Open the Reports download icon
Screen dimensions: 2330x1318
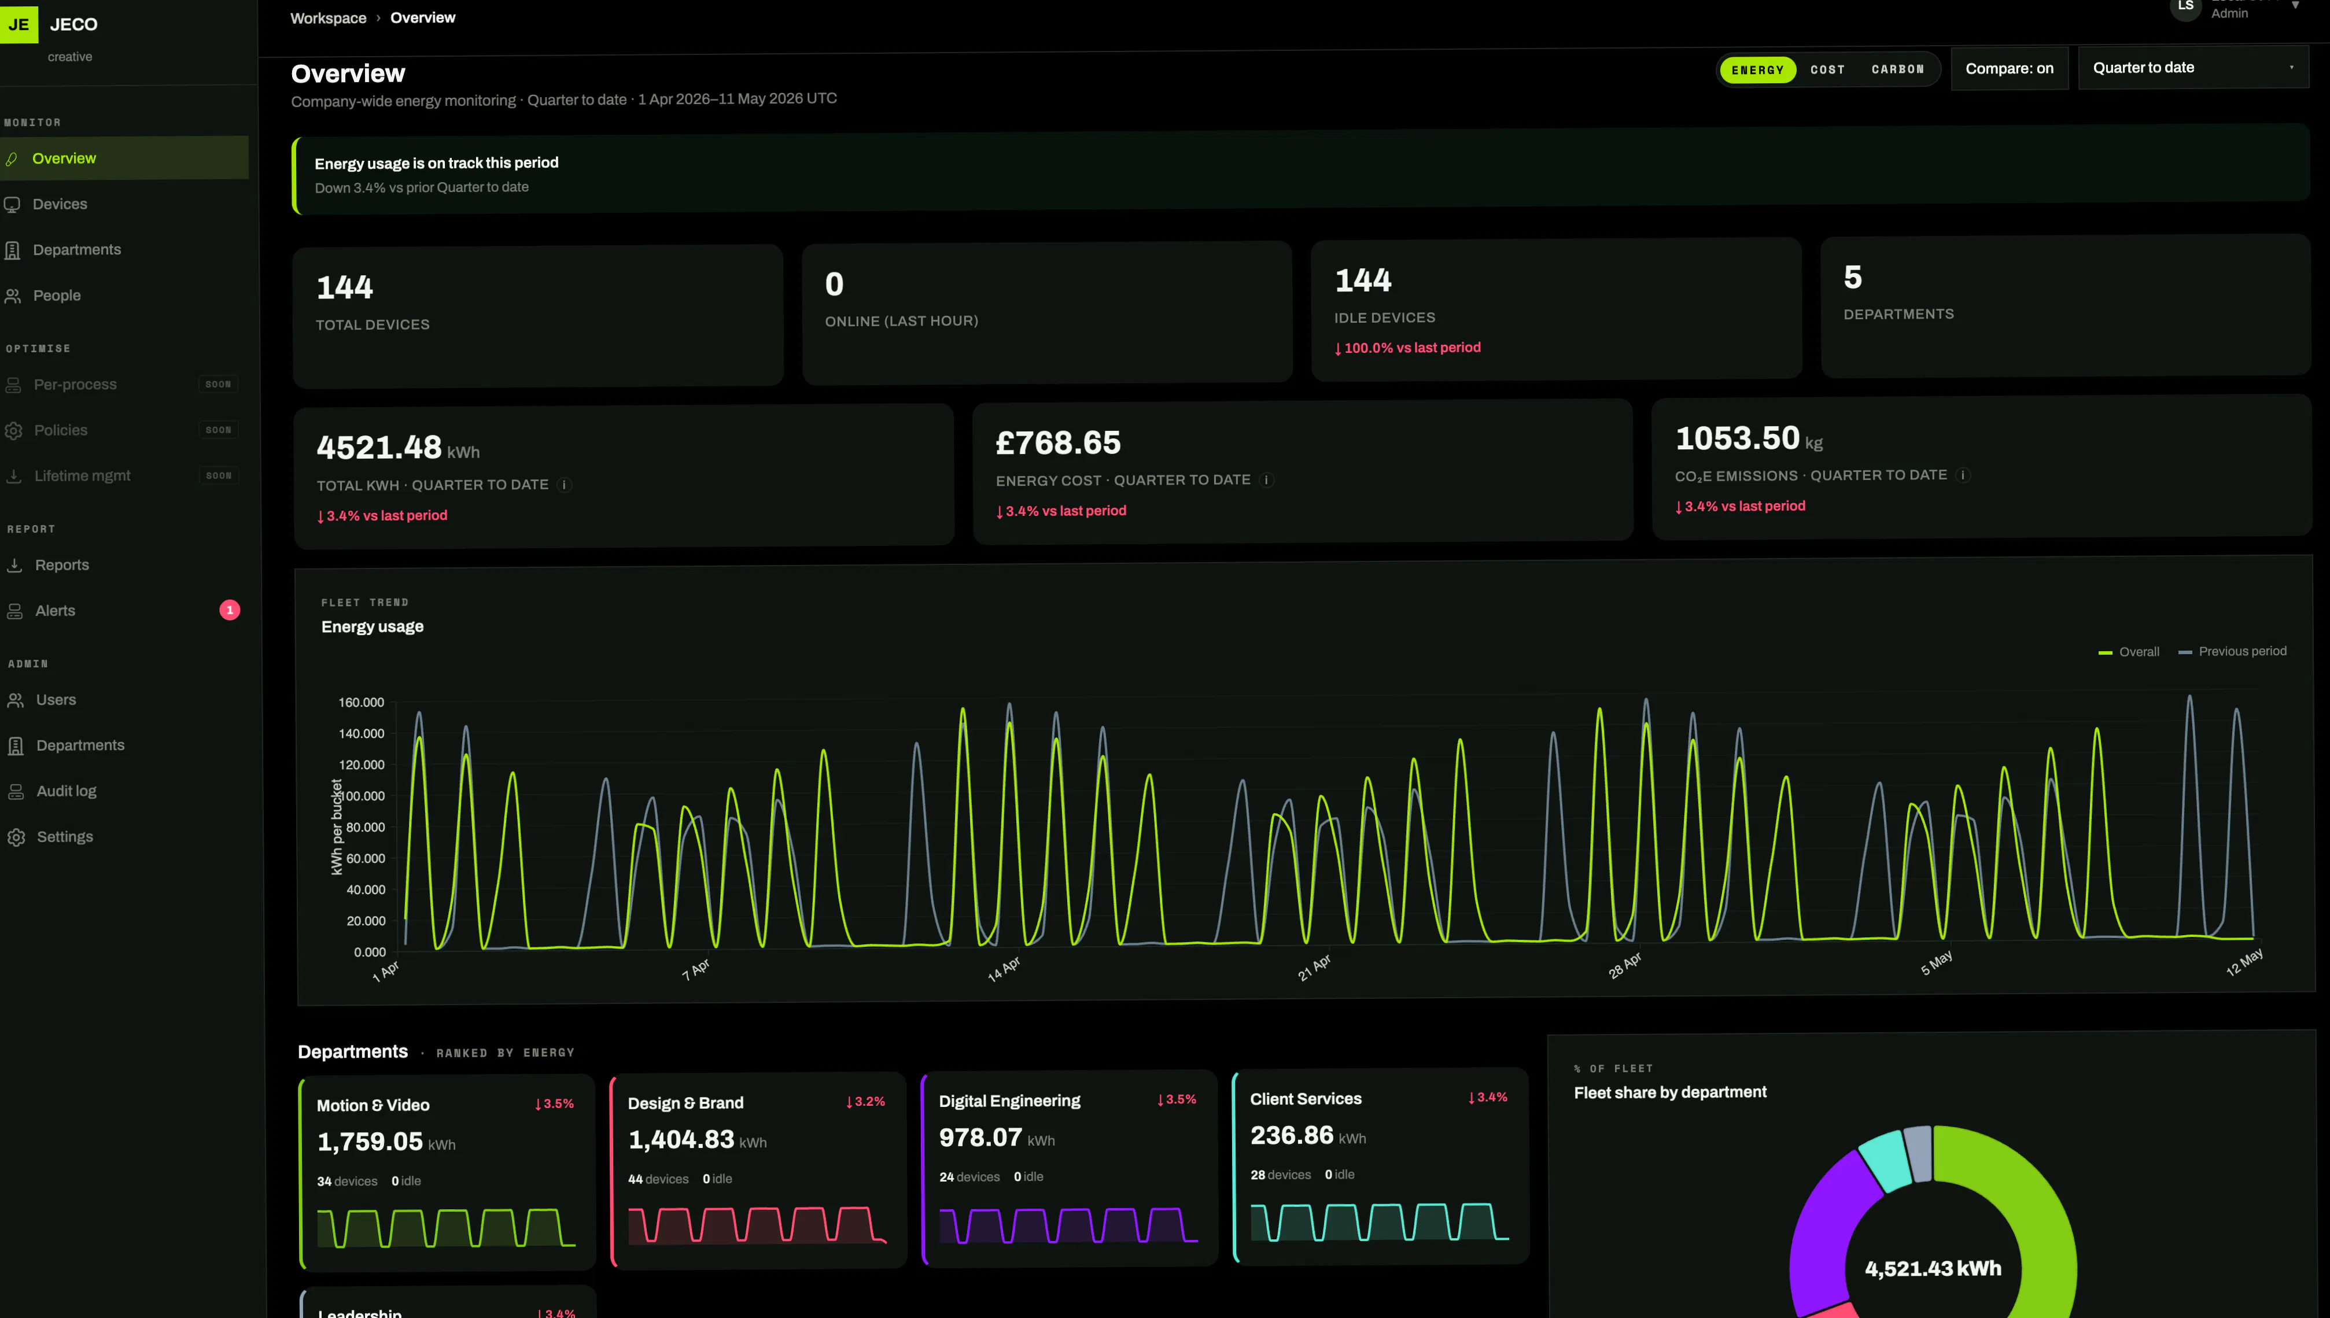pyautogui.click(x=14, y=565)
